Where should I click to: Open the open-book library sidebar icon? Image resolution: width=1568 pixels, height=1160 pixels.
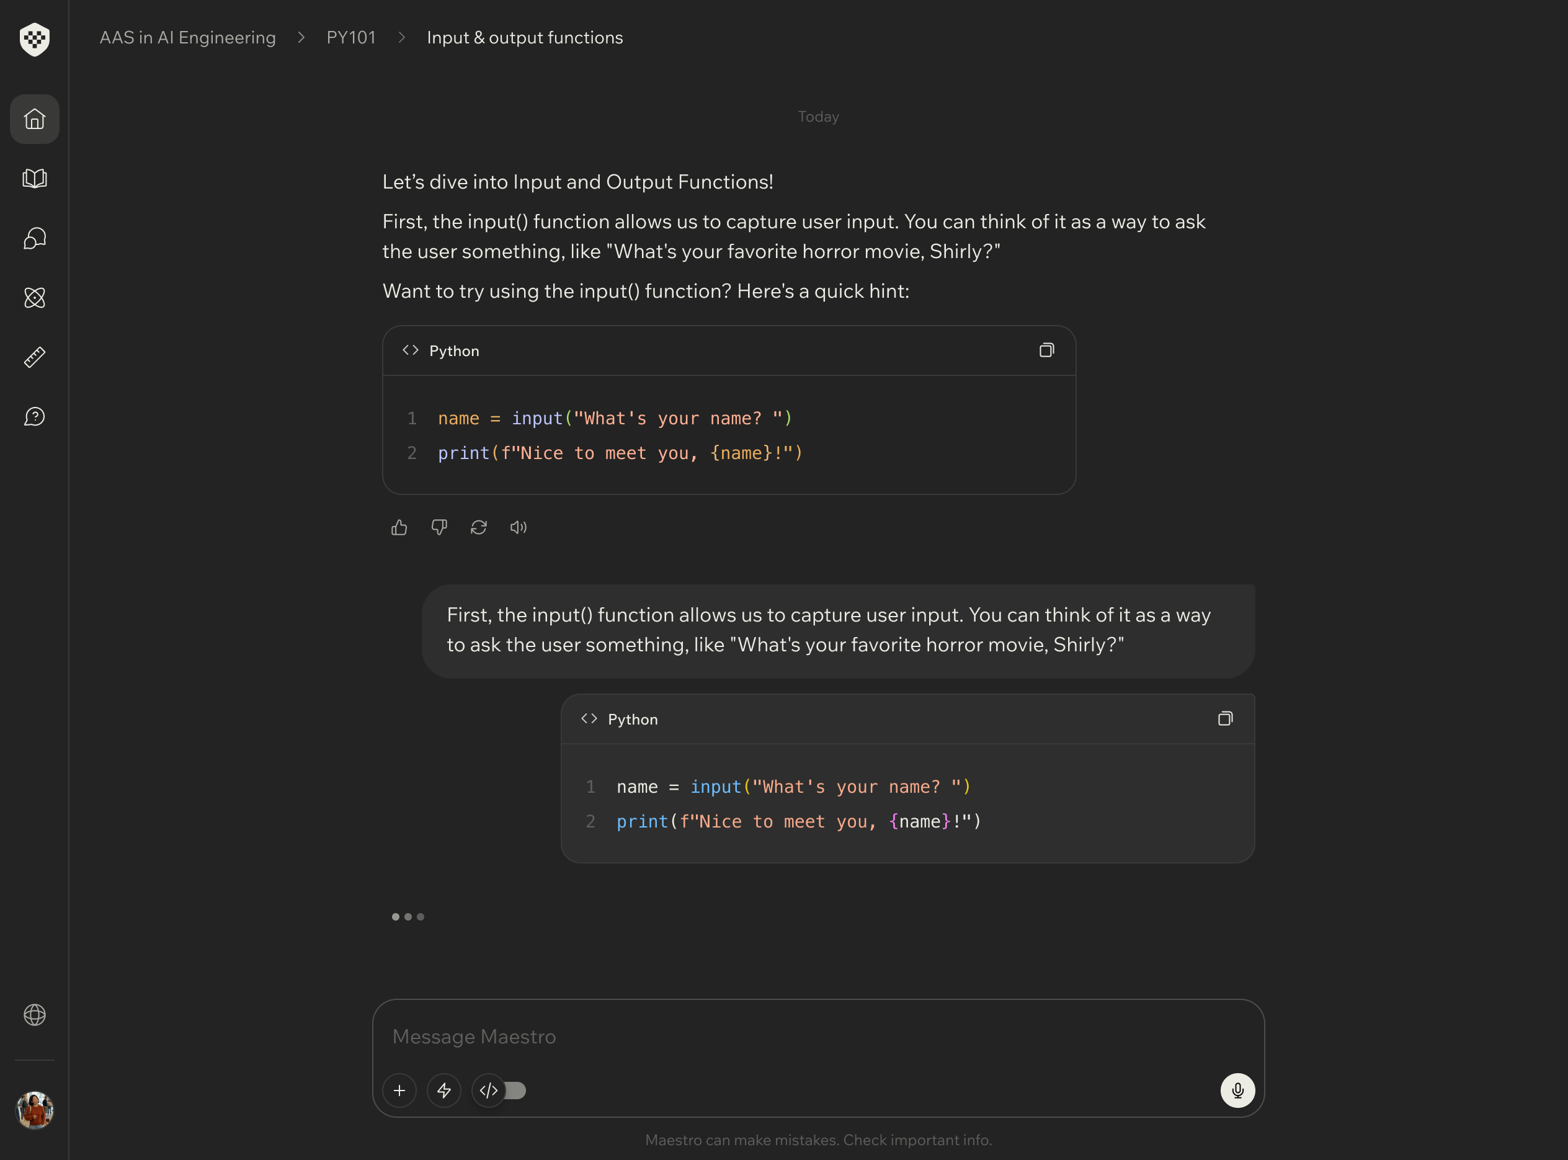pyautogui.click(x=34, y=179)
